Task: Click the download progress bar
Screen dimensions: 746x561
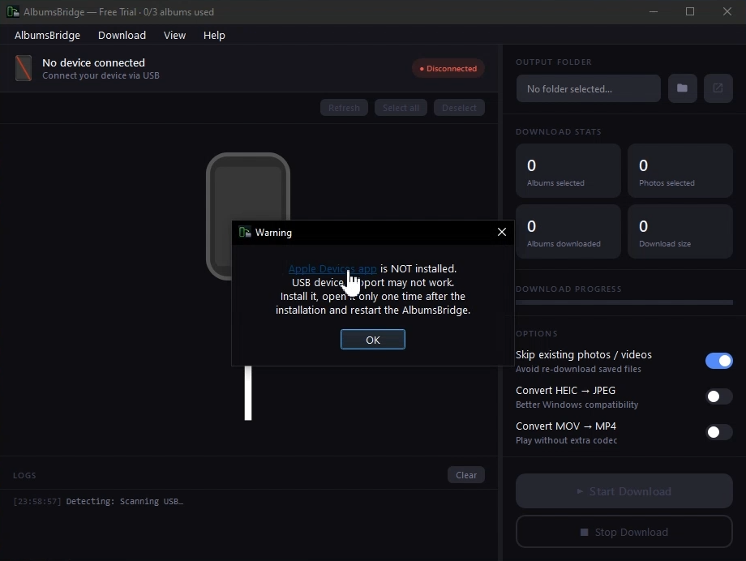Action: (624, 302)
